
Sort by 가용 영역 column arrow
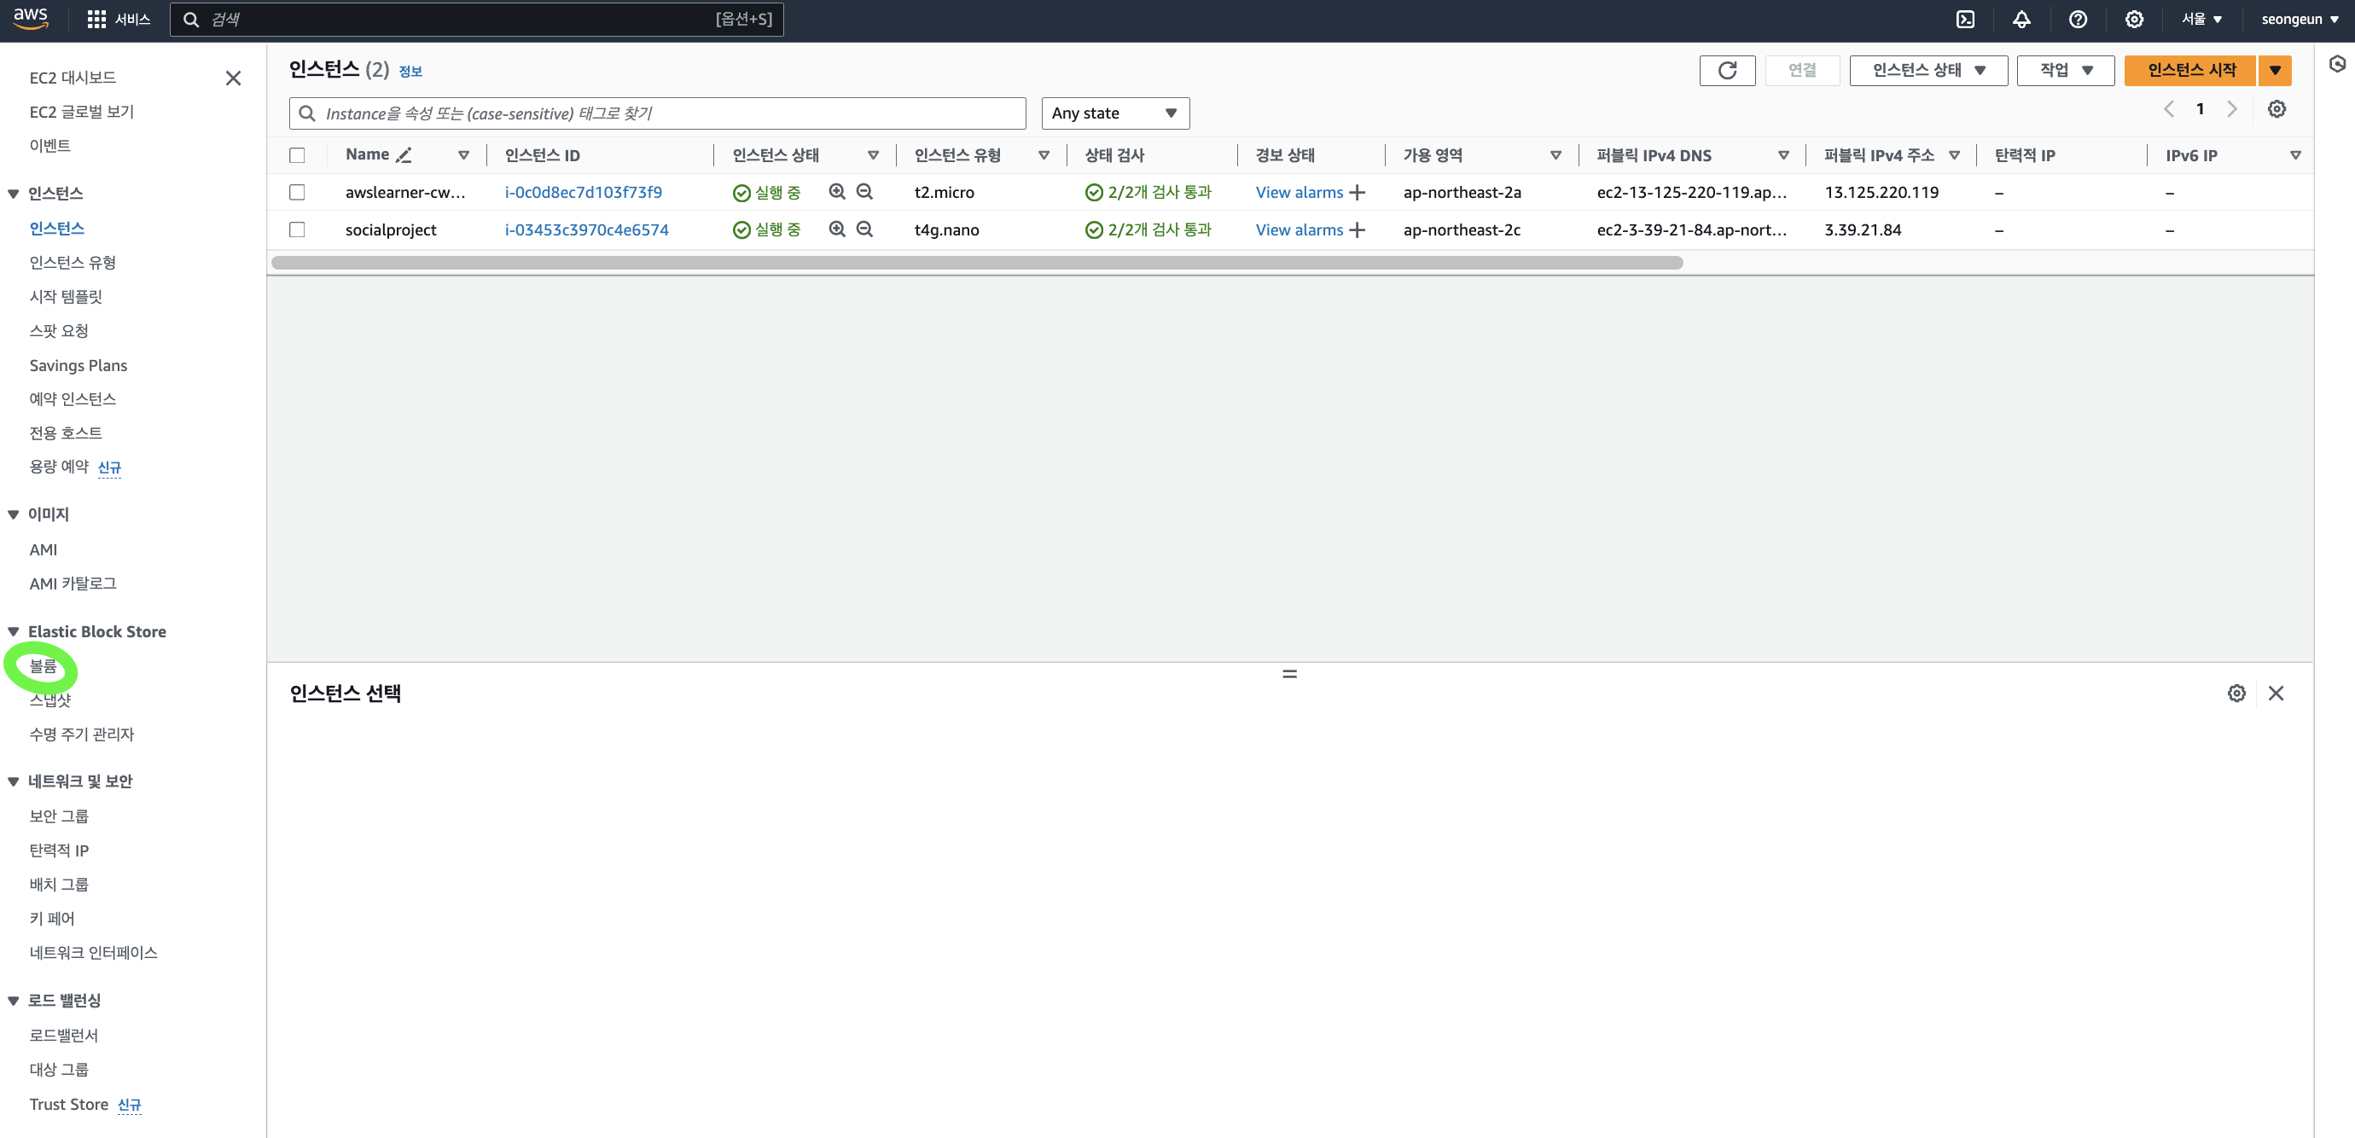click(x=1555, y=155)
